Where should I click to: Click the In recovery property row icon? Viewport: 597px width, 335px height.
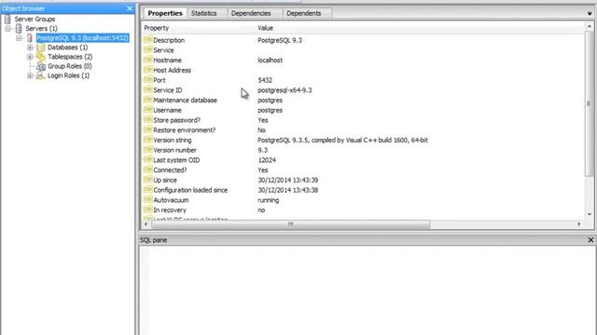(147, 210)
